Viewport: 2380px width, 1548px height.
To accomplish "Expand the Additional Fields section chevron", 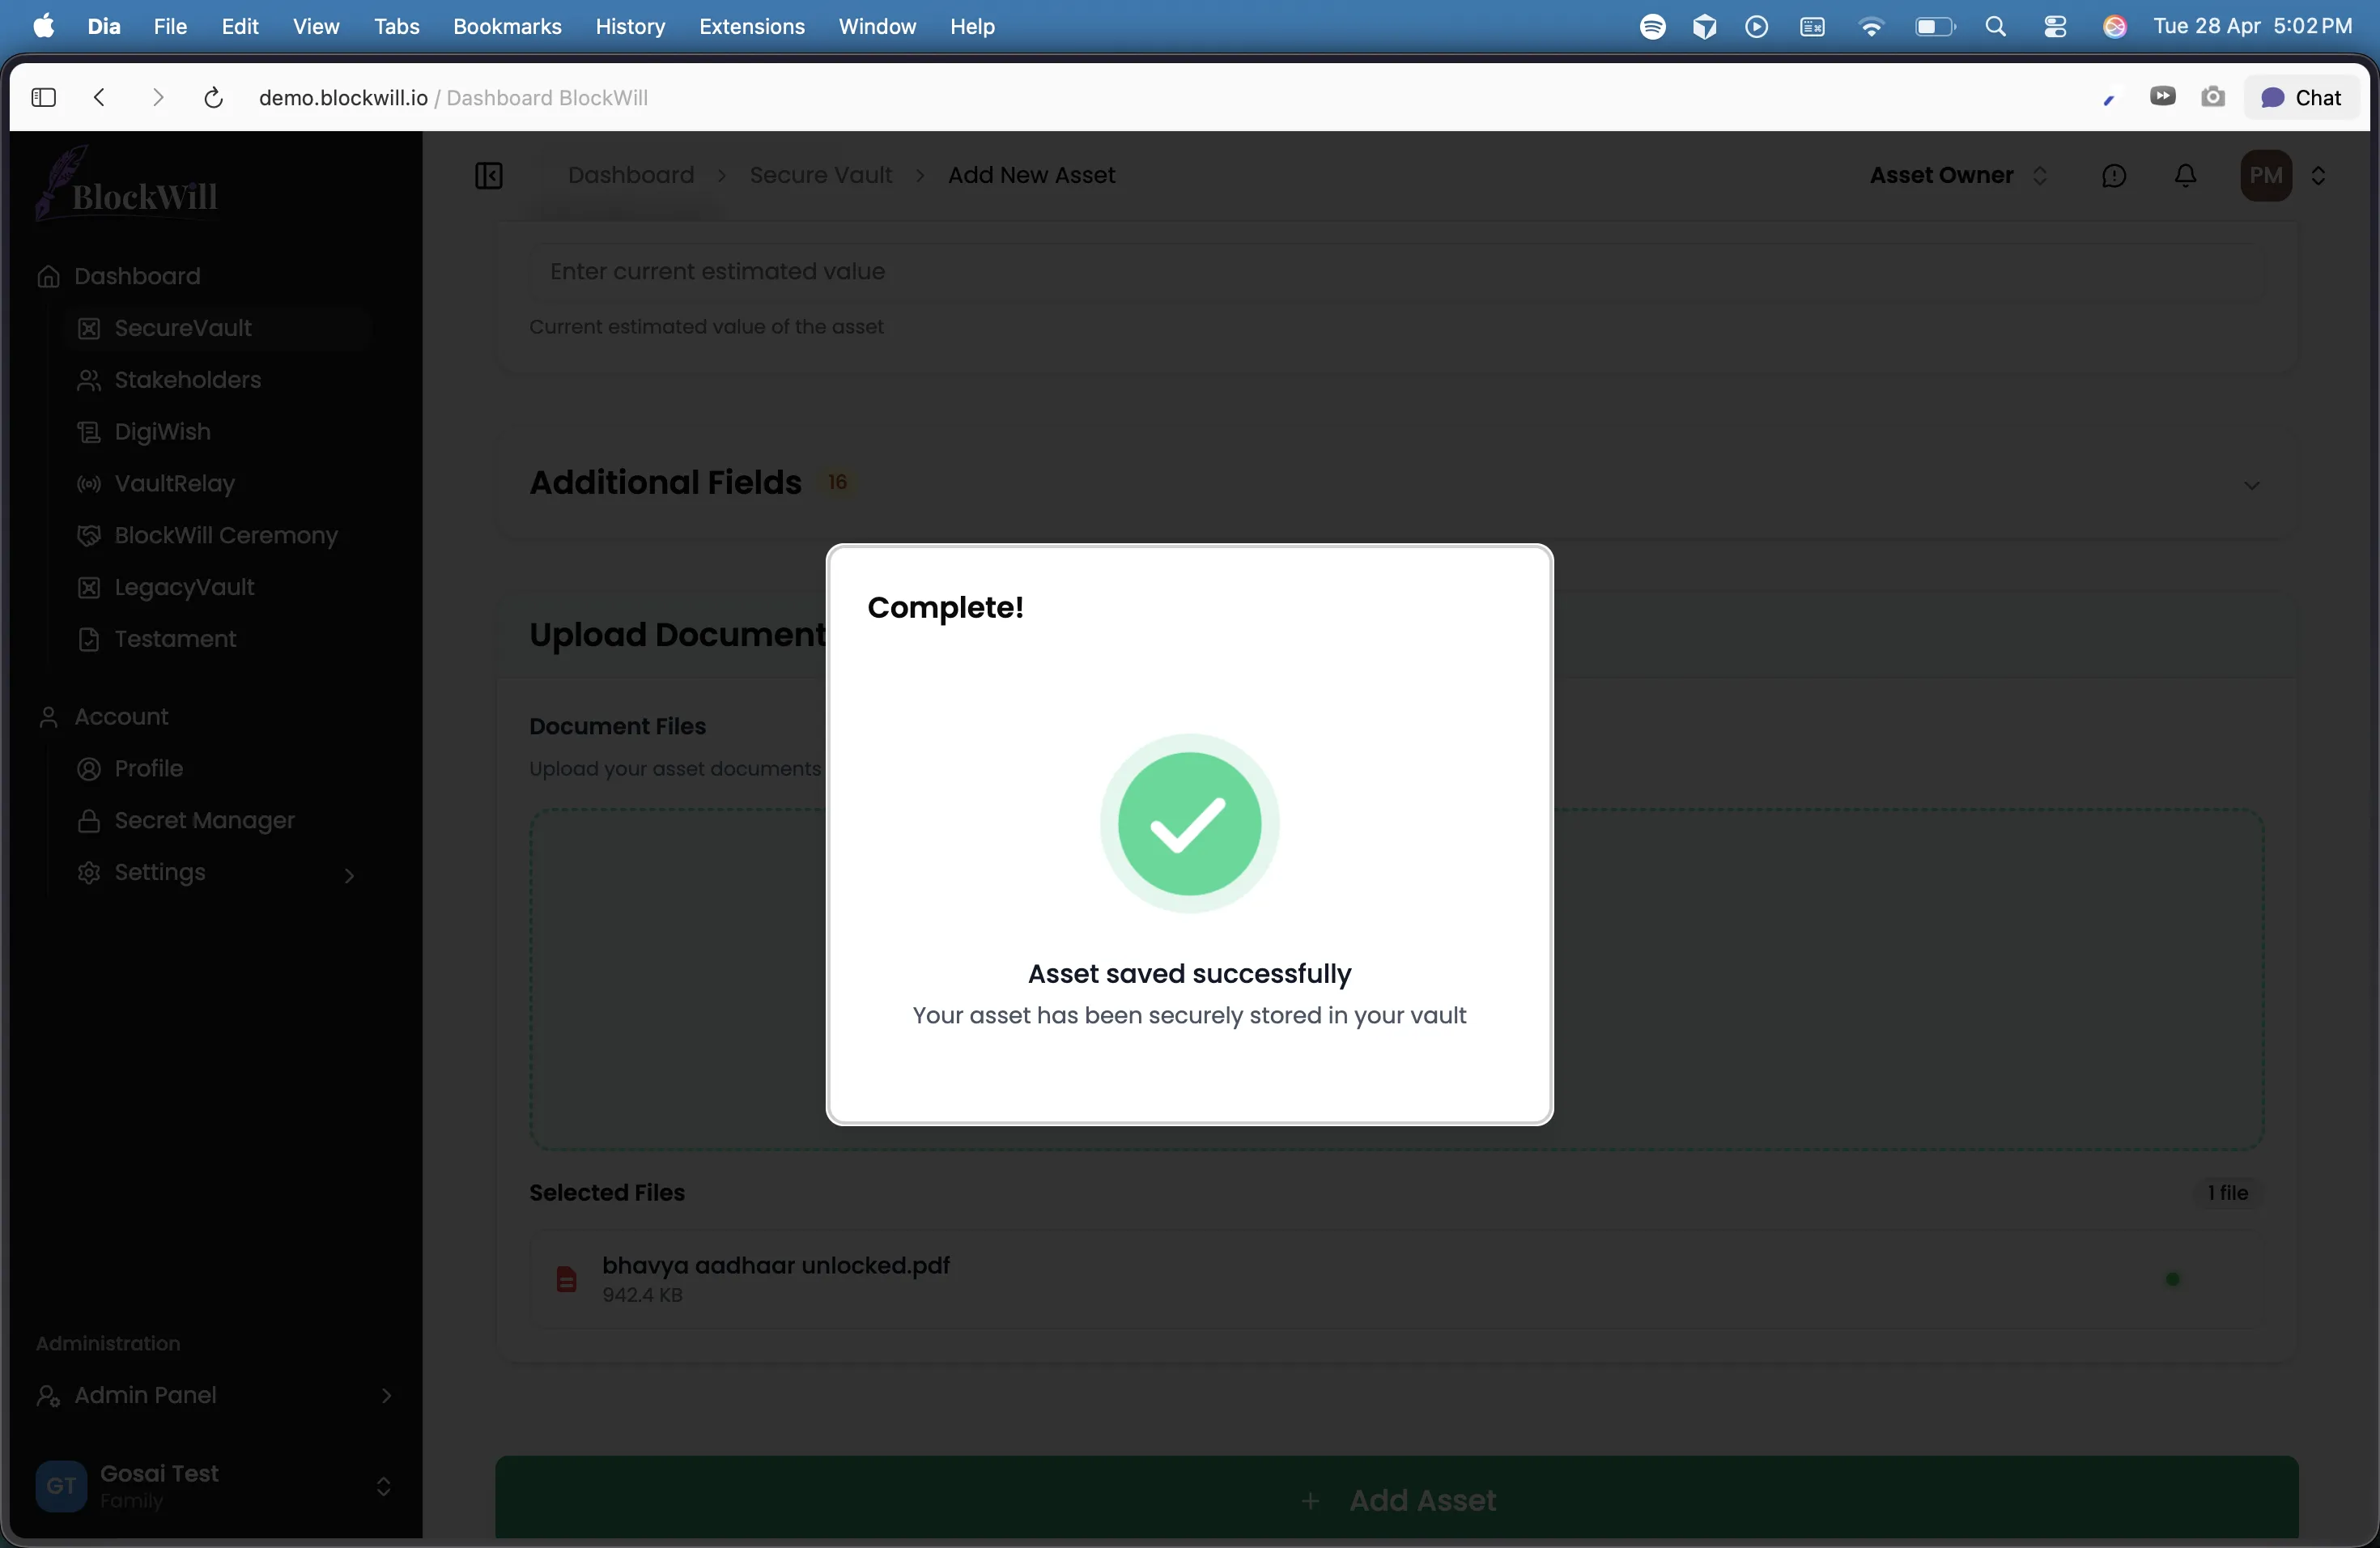I will 2251,485.
